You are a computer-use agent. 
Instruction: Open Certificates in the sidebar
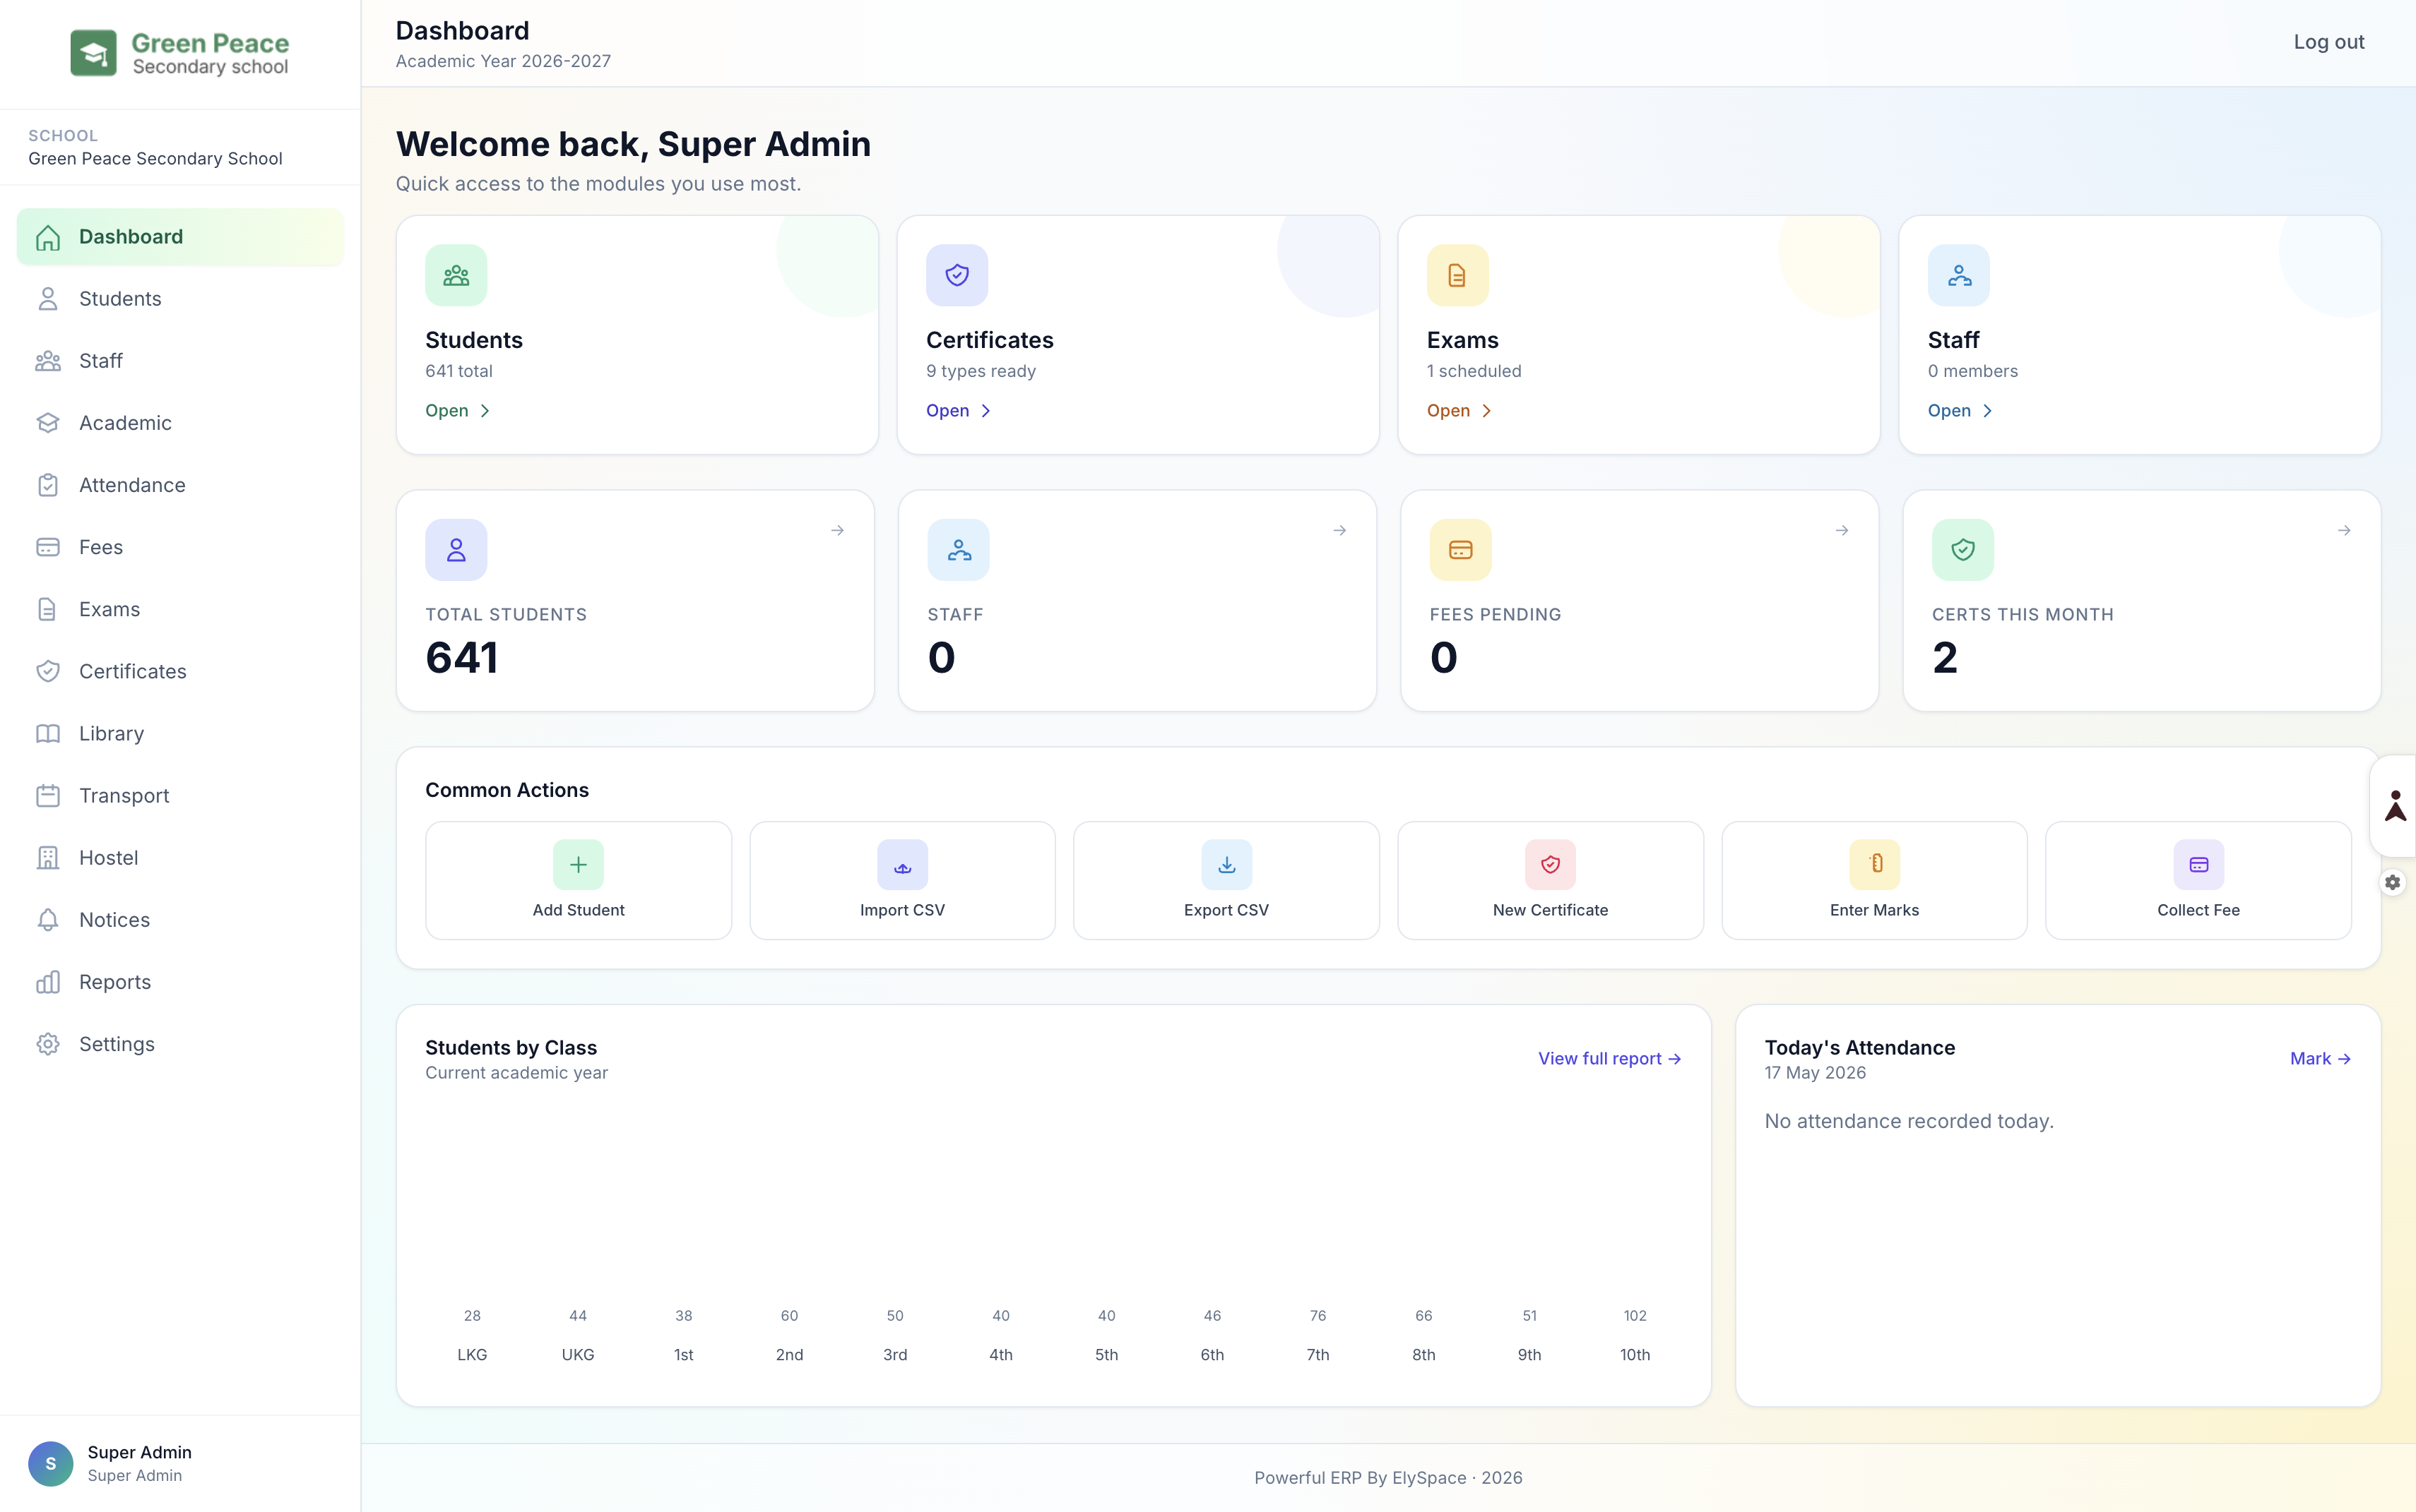(x=180, y=671)
